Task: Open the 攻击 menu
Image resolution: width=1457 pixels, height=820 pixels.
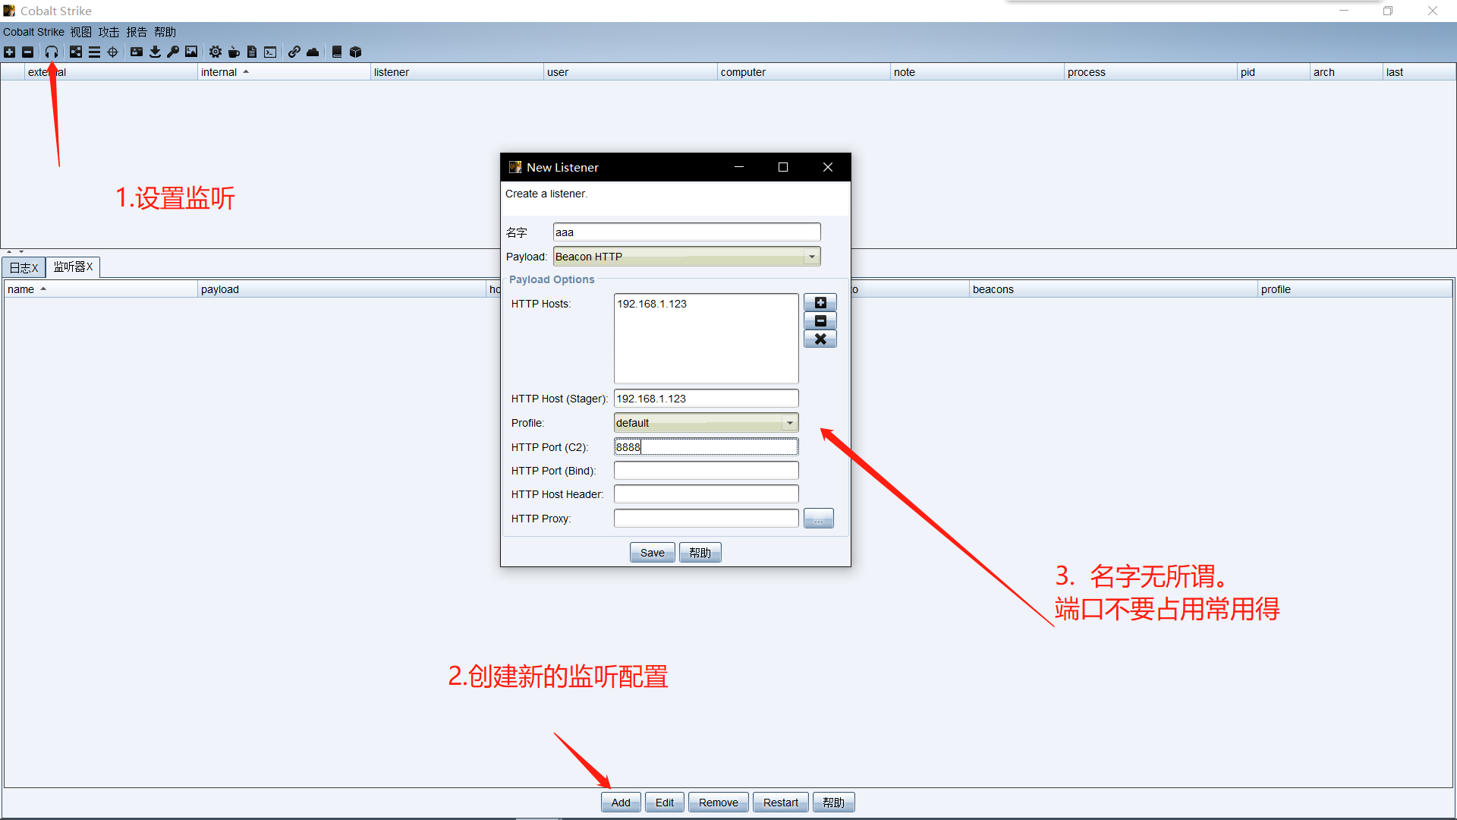Action: click(109, 32)
